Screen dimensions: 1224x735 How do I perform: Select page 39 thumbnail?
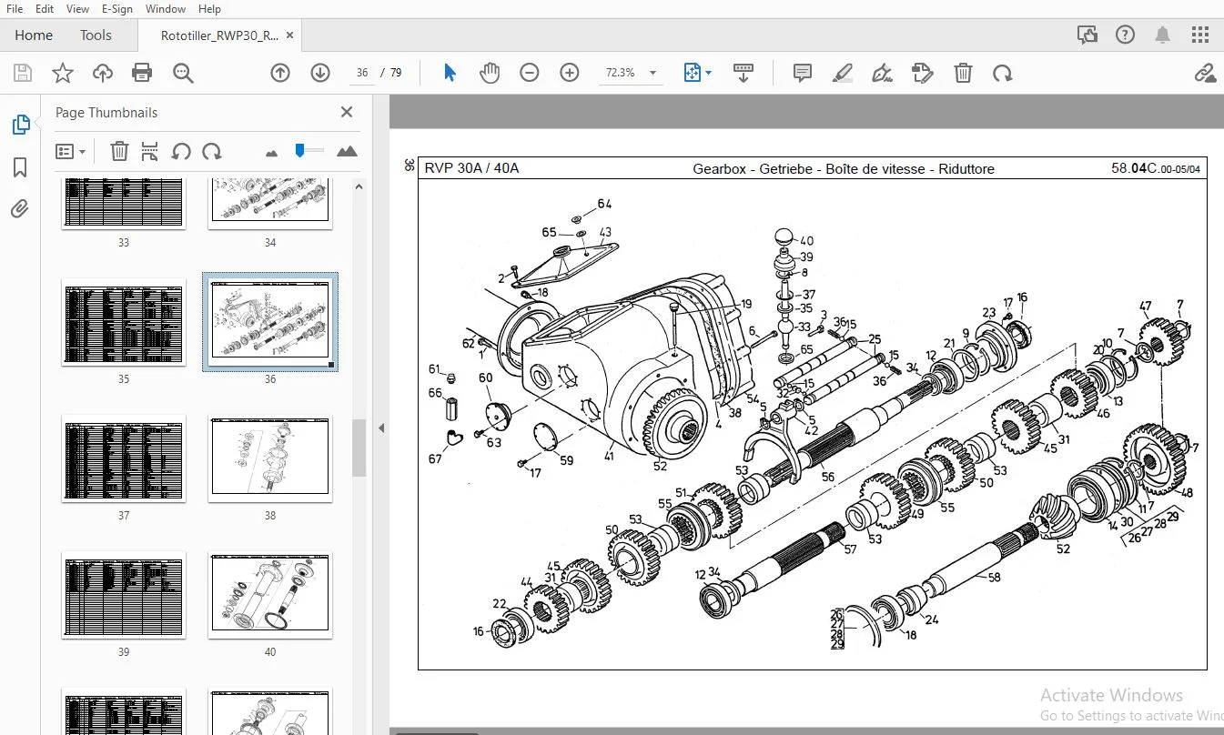tap(124, 595)
